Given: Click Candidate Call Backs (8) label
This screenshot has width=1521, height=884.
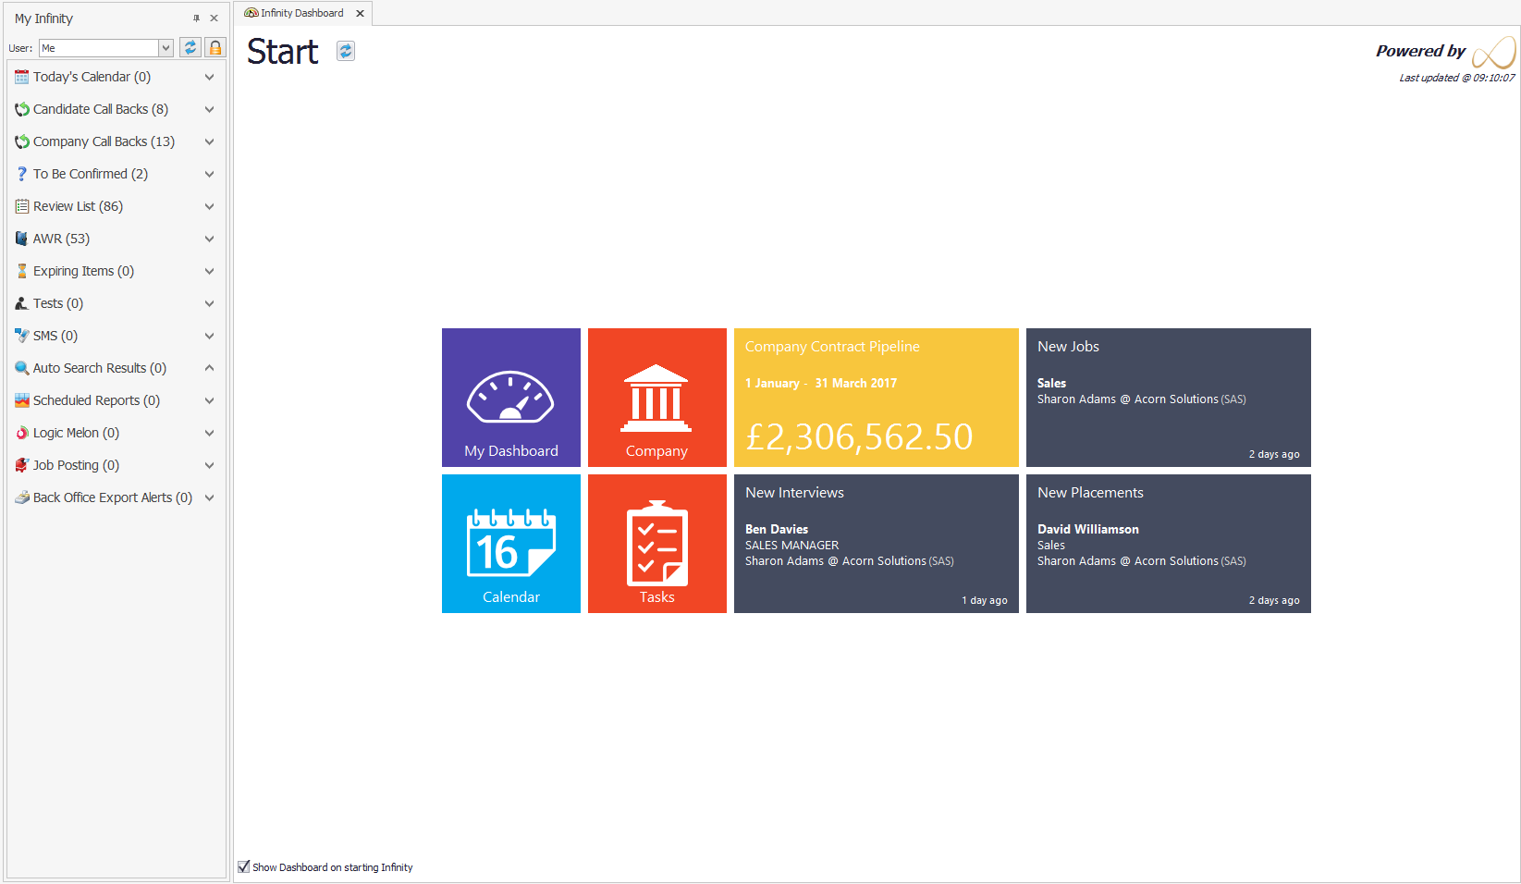Looking at the screenshot, I should (x=101, y=109).
